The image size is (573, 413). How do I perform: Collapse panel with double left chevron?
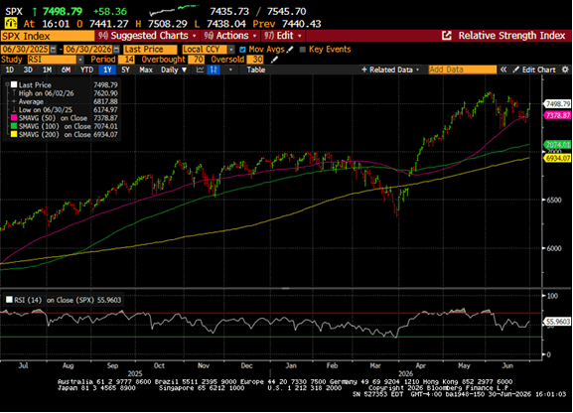pyautogui.click(x=503, y=69)
